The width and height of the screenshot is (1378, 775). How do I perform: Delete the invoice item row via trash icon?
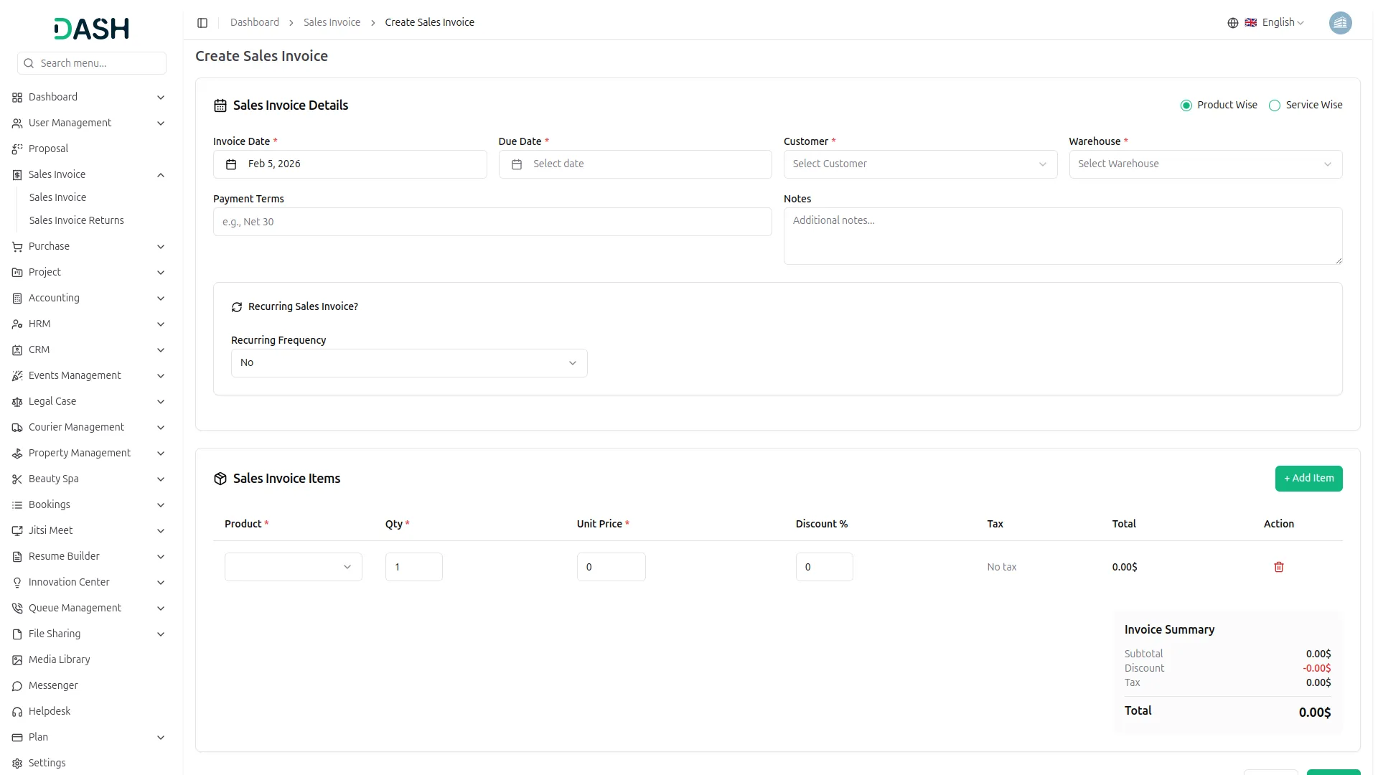coord(1278,567)
